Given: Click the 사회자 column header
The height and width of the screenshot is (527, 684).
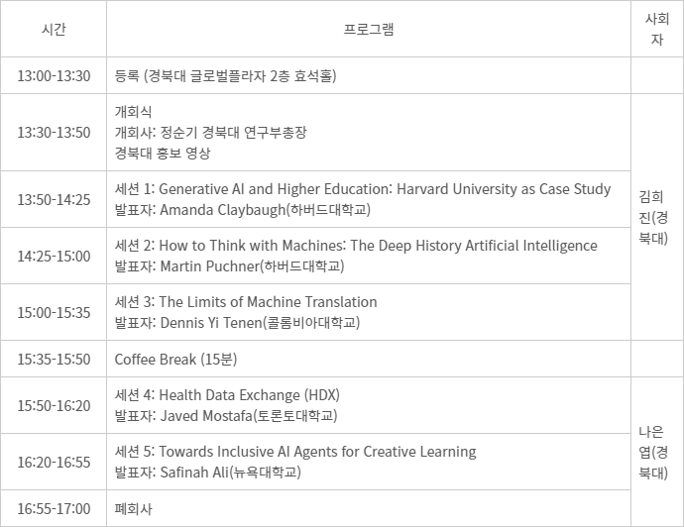Looking at the screenshot, I should tap(656, 29).
